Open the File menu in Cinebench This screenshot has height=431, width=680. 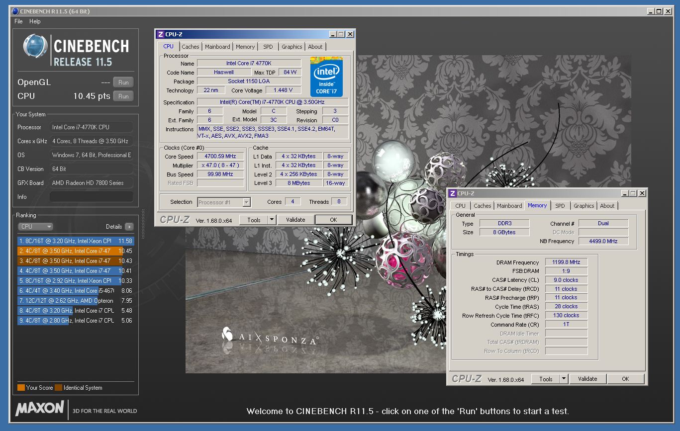pos(18,21)
